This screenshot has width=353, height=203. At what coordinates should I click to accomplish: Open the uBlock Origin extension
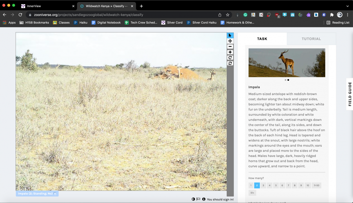click(x=277, y=15)
